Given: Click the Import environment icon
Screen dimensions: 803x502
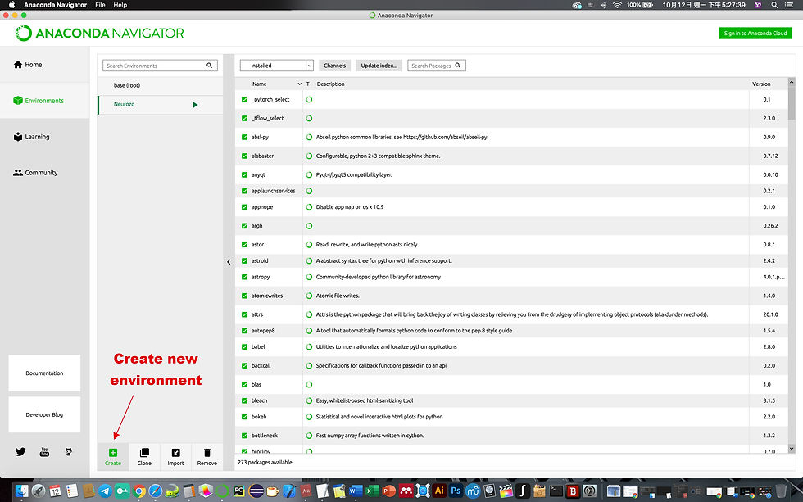Looking at the screenshot, I should pos(175,452).
